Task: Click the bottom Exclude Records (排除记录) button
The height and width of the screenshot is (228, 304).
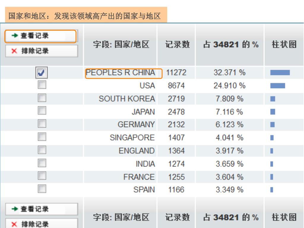Action: coord(42,223)
